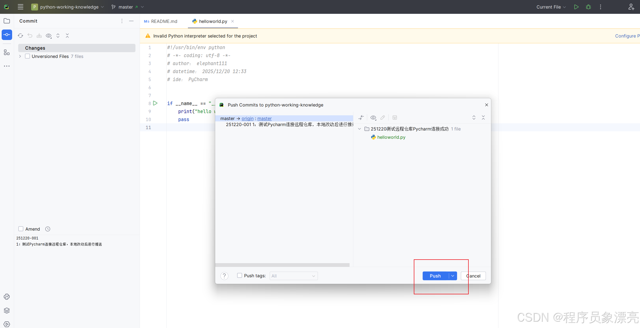640x328 pixels.
Task: Click the Rollback icon in Commit panel
Action: (30, 36)
